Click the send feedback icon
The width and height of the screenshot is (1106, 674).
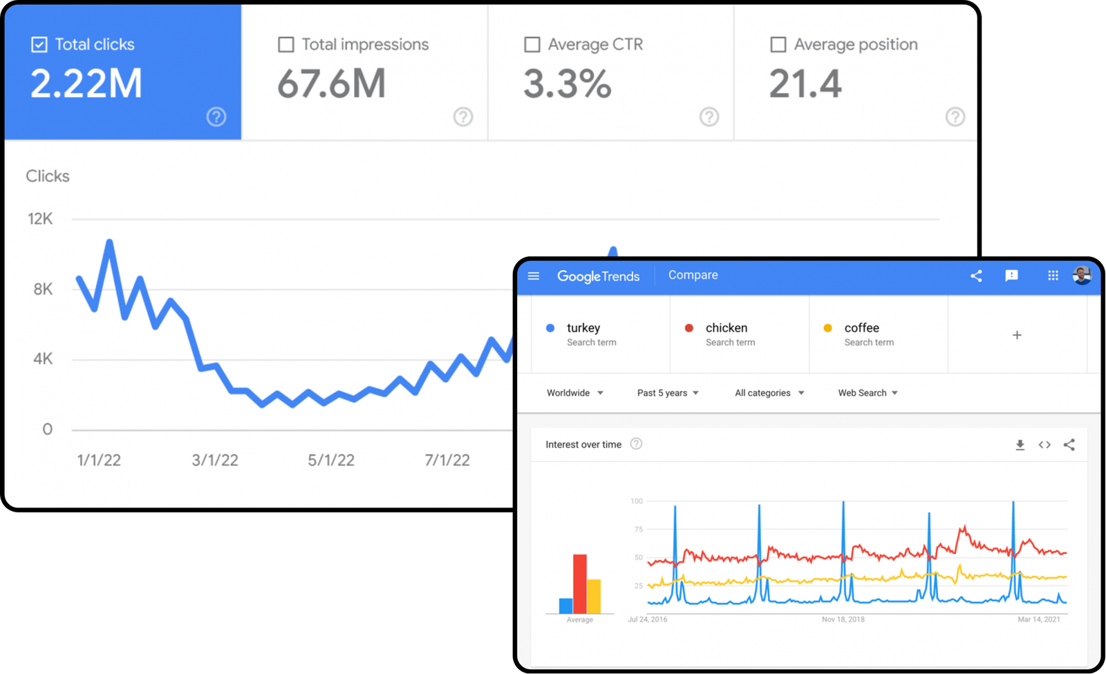pos(1011,276)
